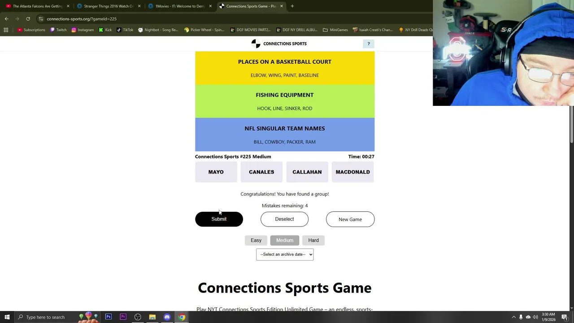Click the Deselect button
The height and width of the screenshot is (323, 574).
coord(284,219)
